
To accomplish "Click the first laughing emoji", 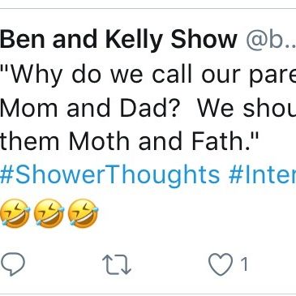I will click(15, 213).
